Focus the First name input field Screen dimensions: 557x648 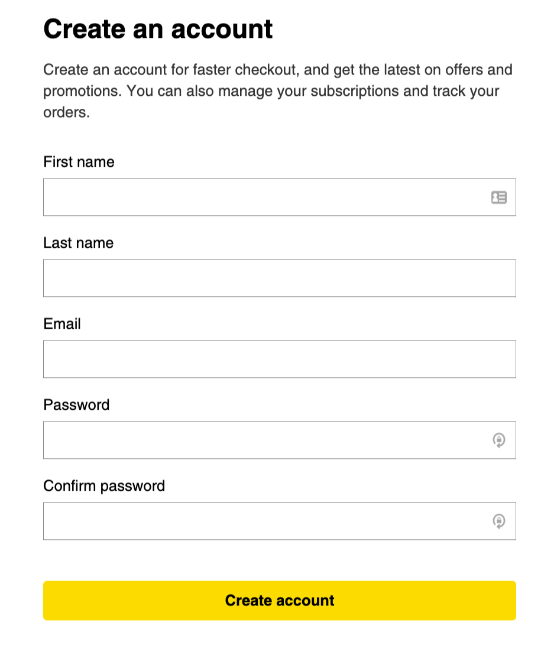point(279,197)
